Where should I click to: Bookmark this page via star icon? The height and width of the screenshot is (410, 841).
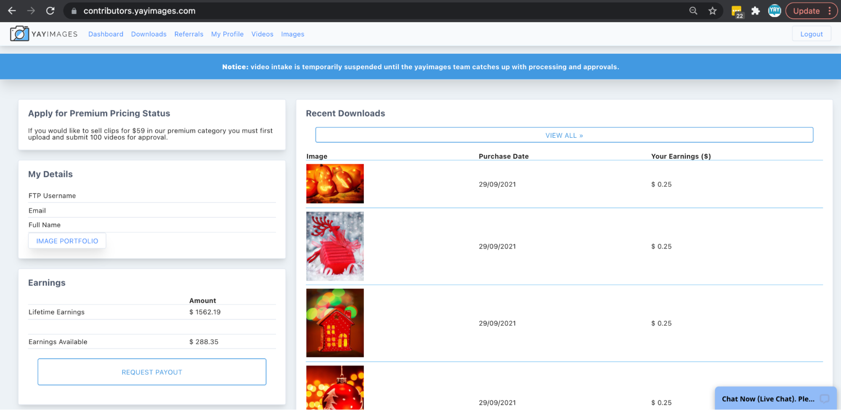pyautogui.click(x=713, y=11)
